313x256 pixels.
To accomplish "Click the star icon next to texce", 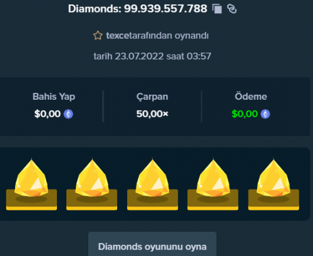I will click(x=98, y=36).
